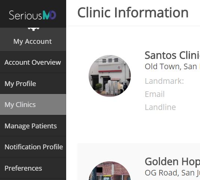Click the OG Road address line

coord(172,173)
